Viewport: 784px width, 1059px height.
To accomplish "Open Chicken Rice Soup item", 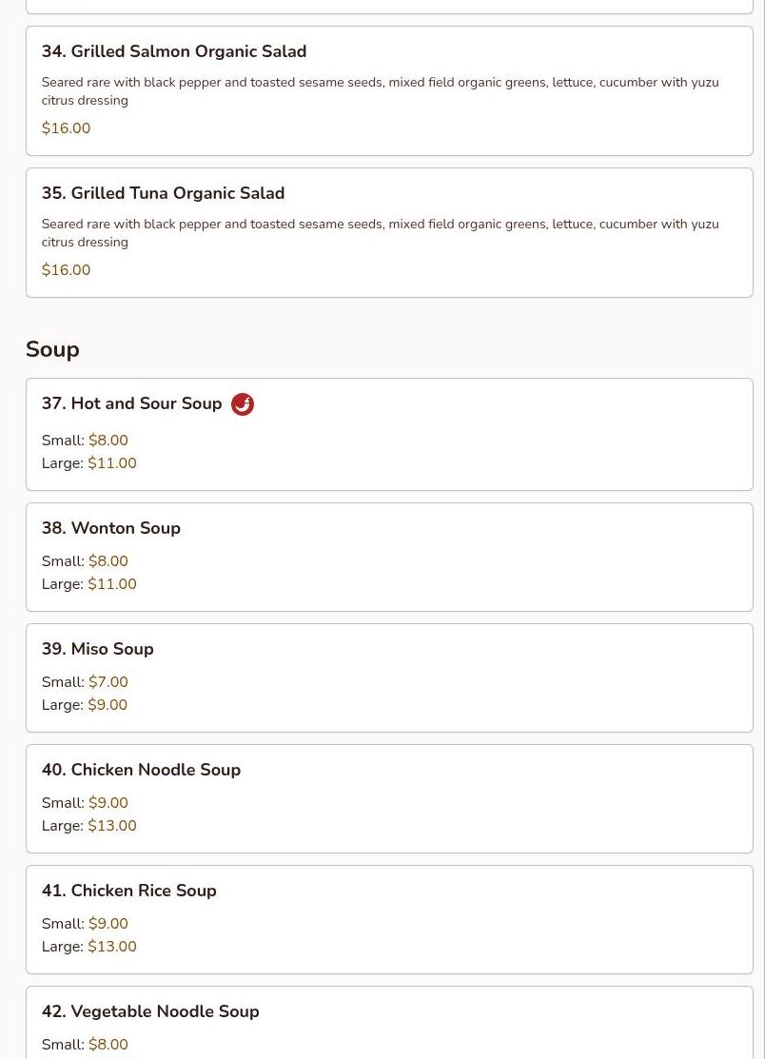I will [x=129, y=891].
